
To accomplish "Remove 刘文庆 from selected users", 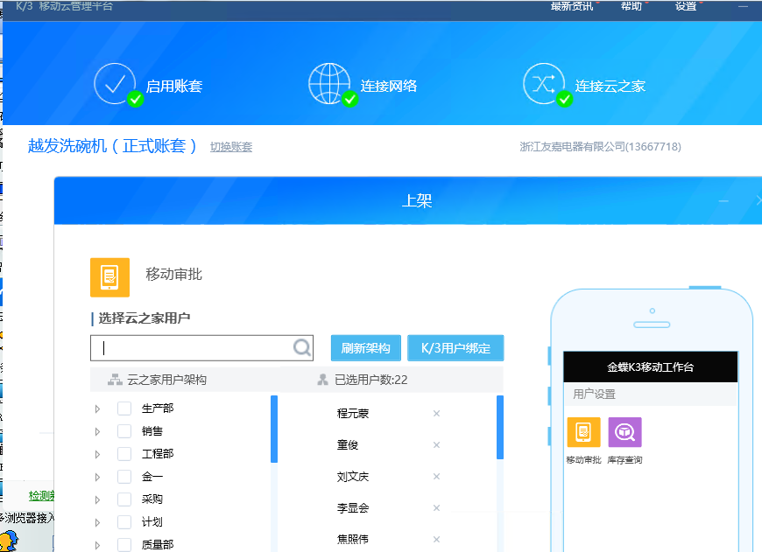I will point(436,476).
